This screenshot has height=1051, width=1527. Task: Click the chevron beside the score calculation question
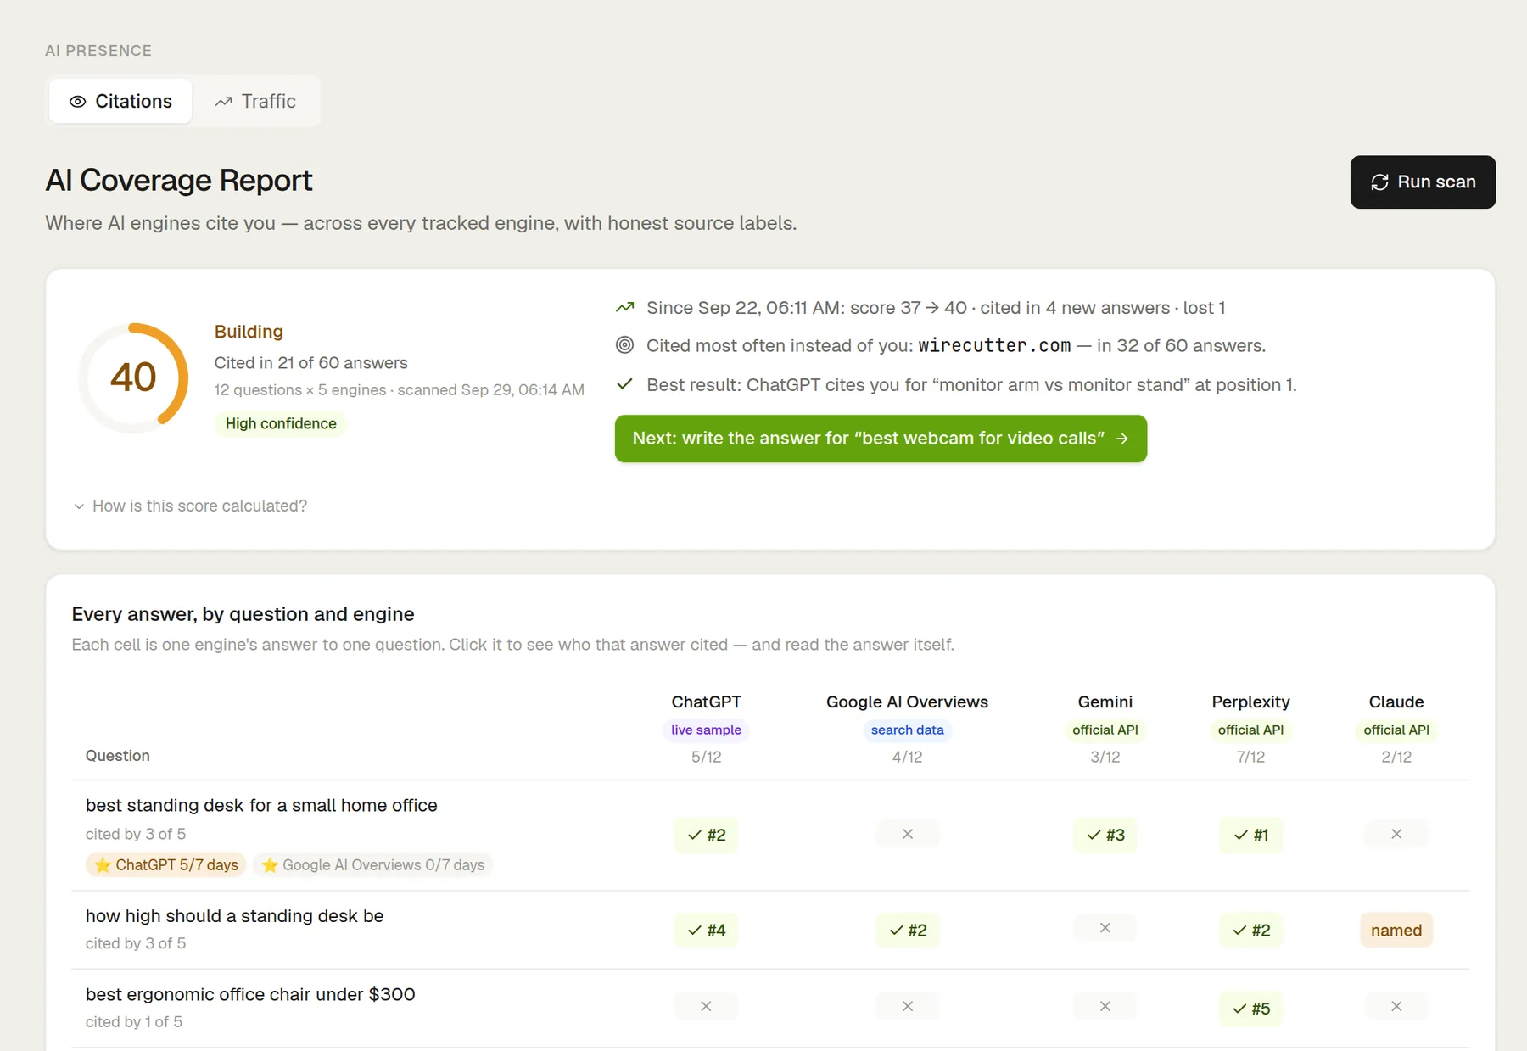click(79, 506)
